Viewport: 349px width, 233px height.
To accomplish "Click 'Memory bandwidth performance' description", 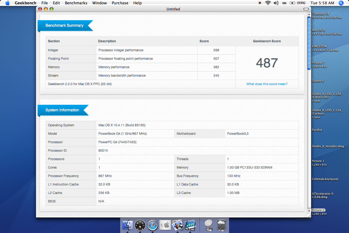I will (122, 76).
